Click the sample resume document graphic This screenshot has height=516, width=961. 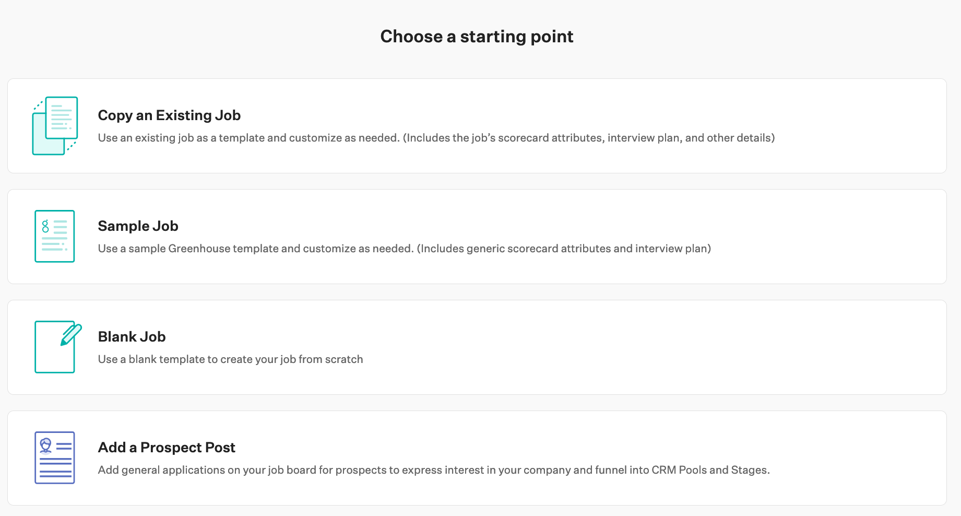tap(54, 236)
